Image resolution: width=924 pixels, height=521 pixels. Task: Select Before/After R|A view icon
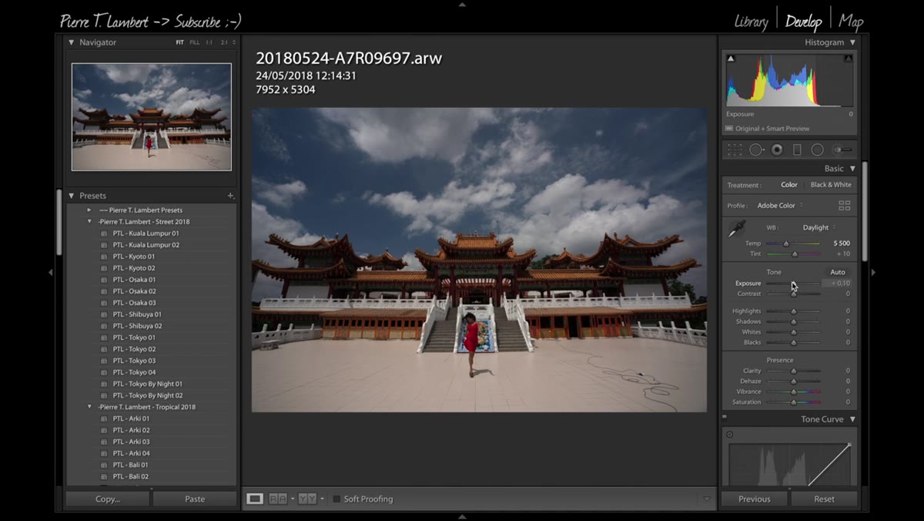click(278, 499)
